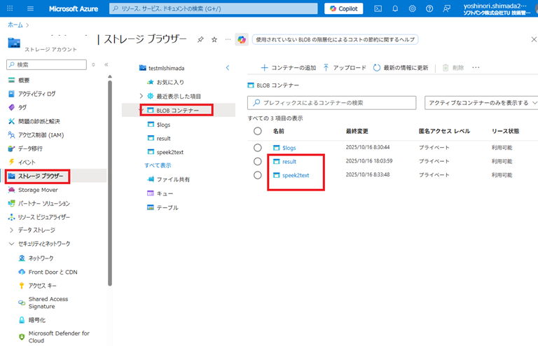Open the Azure notifications bell icon
Image resolution: width=538 pixels, height=346 pixels.
(x=395, y=9)
